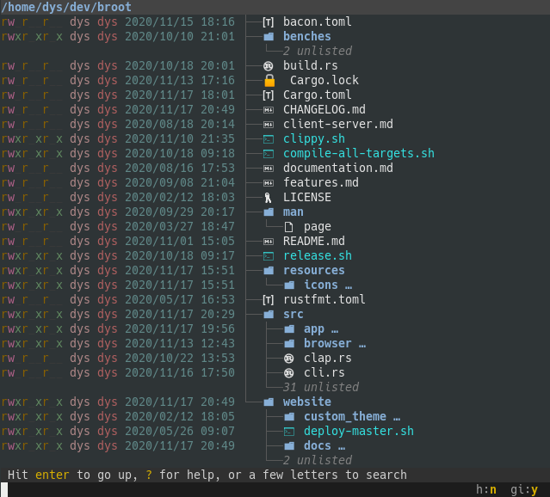Open the release.sh file name
The height and width of the screenshot is (497, 550).
point(318,256)
